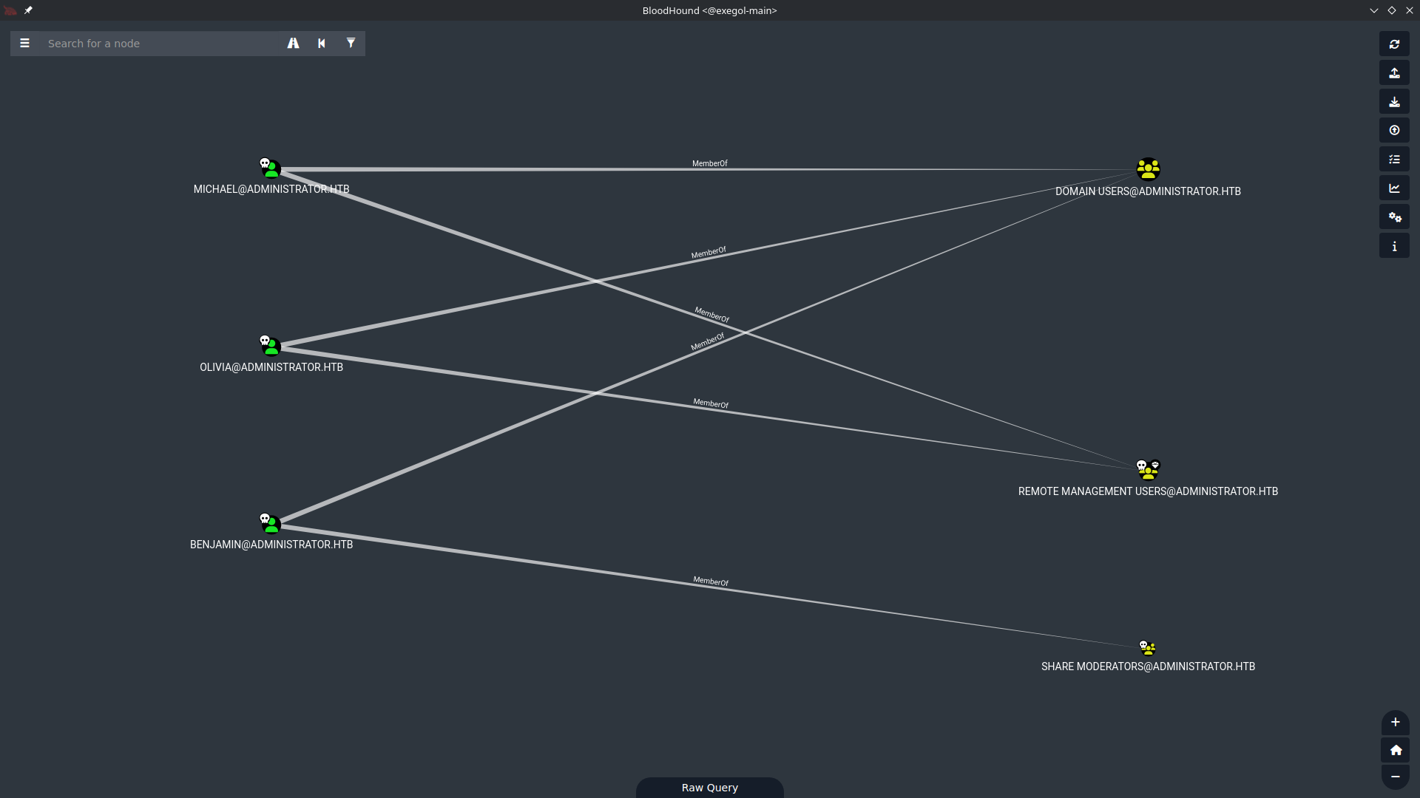This screenshot has width=1420, height=798.
Task: Refresh the graph view
Action: (1394, 44)
